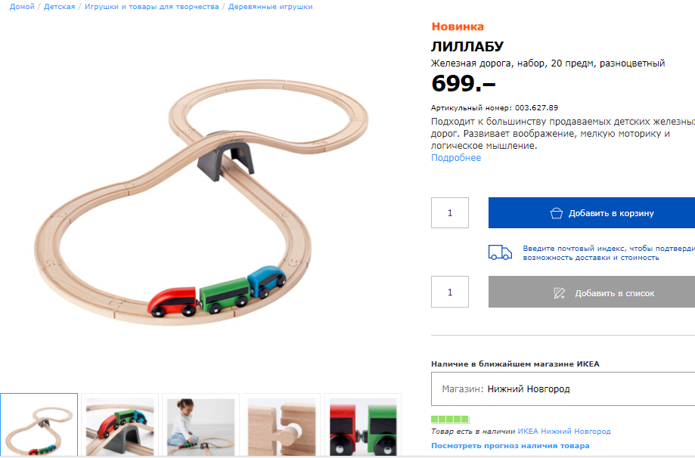Go to Домой breadcrumb

[22, 7]
